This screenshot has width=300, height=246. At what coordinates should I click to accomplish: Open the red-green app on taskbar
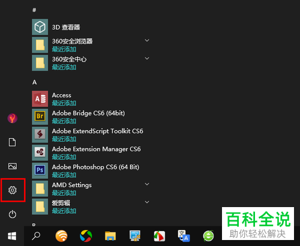160,236
